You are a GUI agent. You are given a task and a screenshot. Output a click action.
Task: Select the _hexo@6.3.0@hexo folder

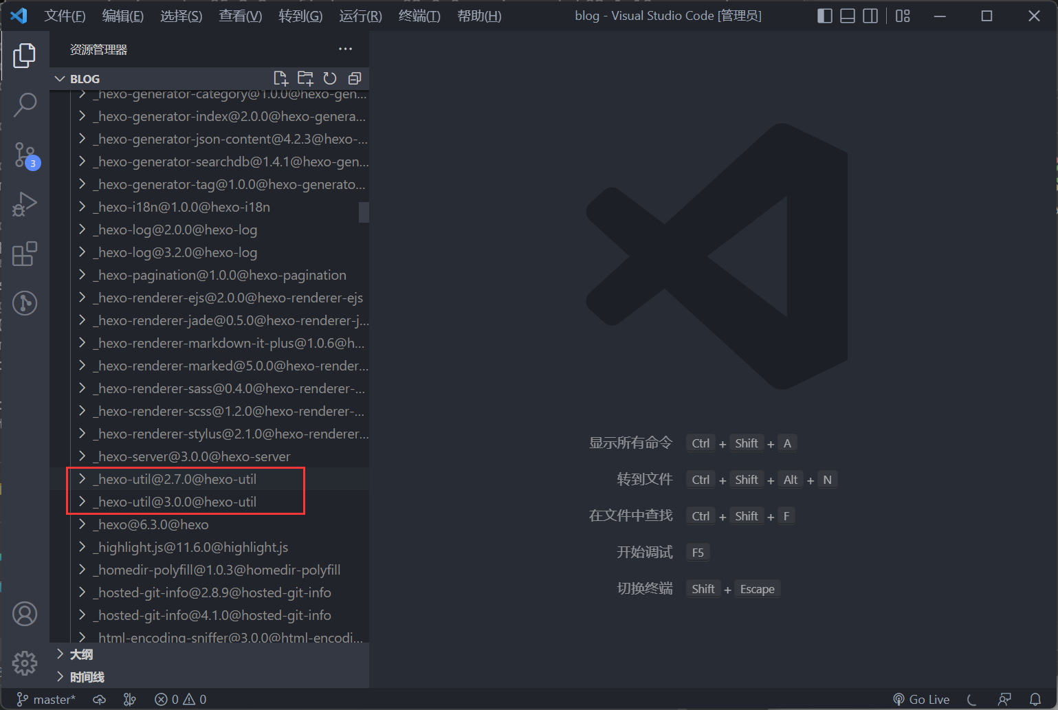(153, 524)
